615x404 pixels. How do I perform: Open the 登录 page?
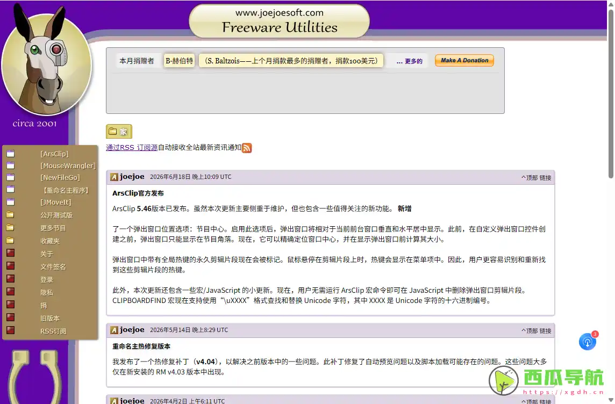[47, 280]
